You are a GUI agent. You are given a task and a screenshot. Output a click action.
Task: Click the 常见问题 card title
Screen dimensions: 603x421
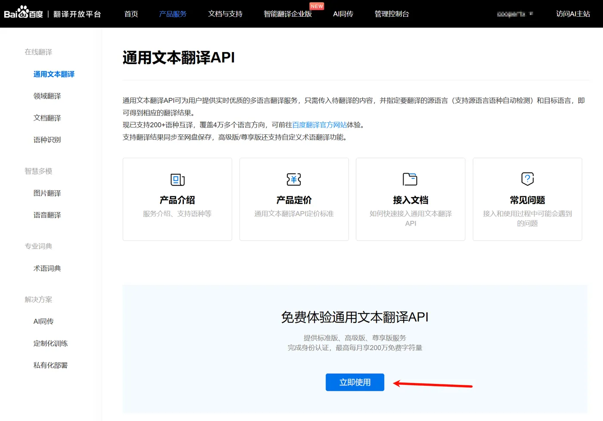coord(527,200)
